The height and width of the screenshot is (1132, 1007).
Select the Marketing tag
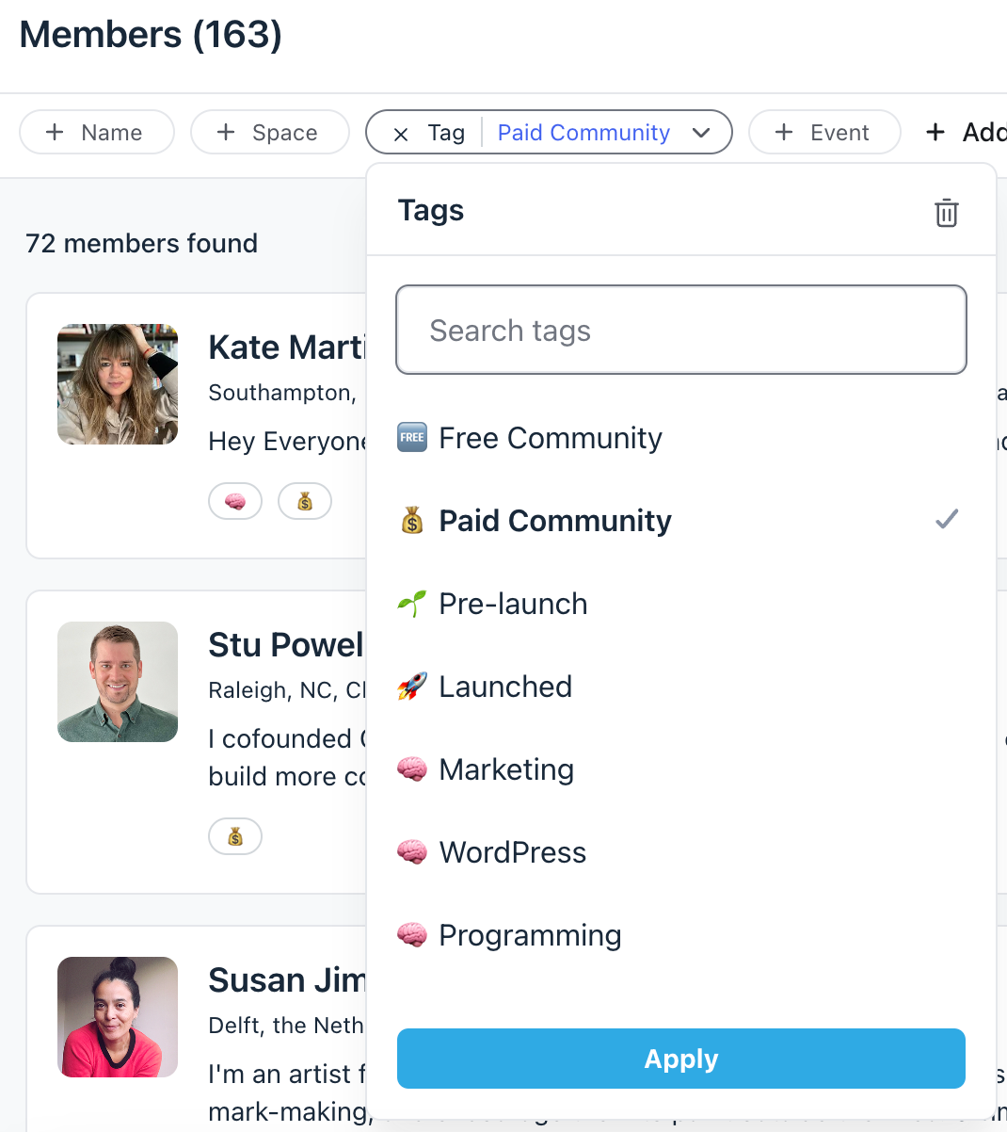[681, 769]
